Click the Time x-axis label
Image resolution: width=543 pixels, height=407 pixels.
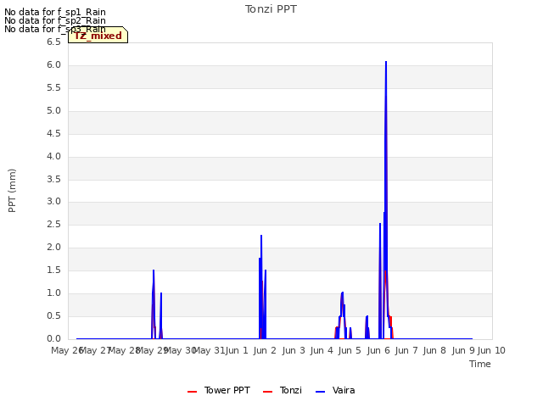tap(480, 364)
